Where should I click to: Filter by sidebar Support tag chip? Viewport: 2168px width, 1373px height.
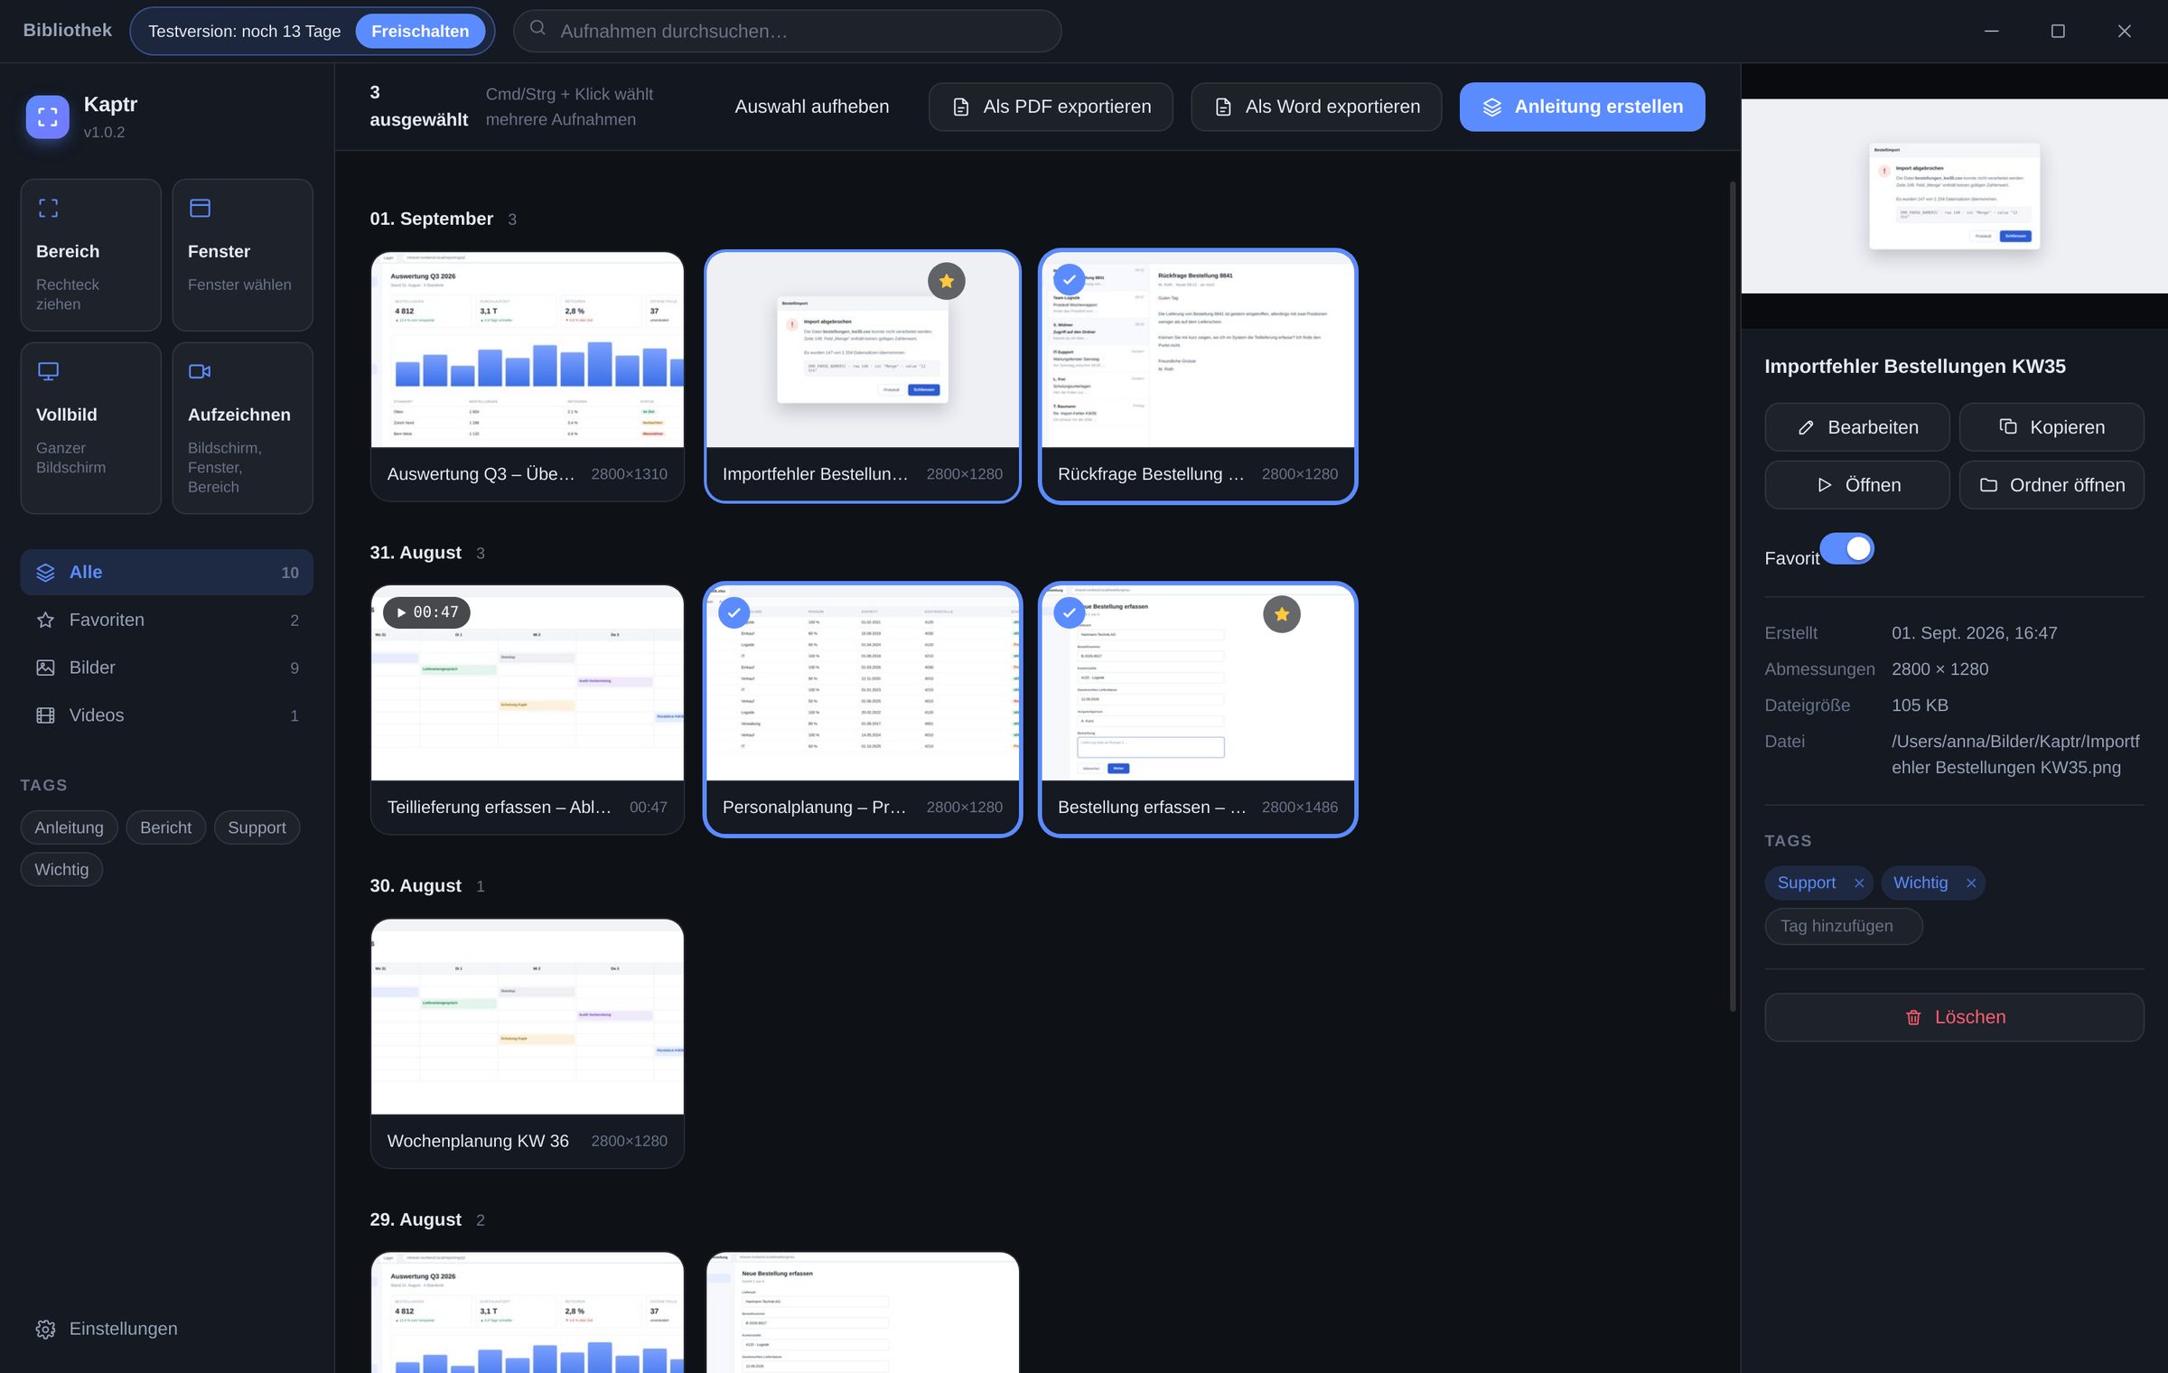257,827
